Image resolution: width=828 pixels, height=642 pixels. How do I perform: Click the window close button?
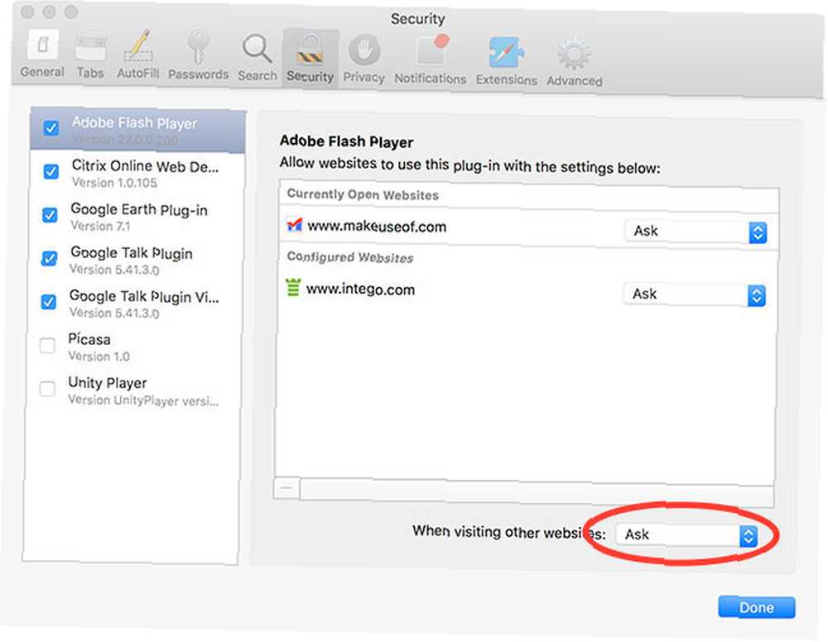[x=28, y=11]
